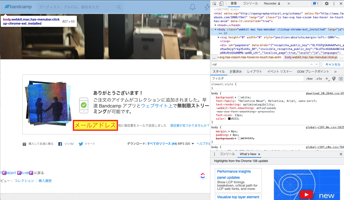Image resolution: width=344 pixels, height=200 pixels.
Task: Open the DevTools three-dot menu
Action: [334, 4]
